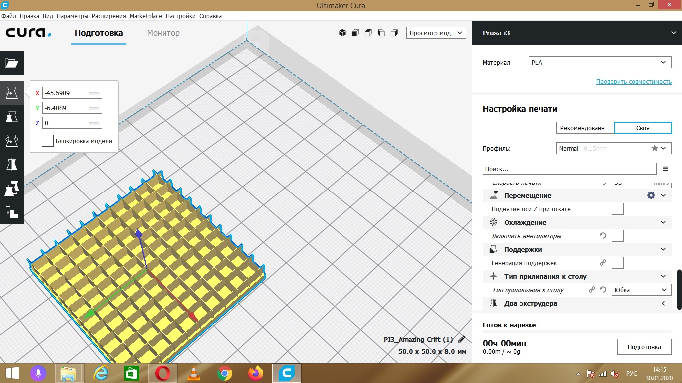Image resolution: width=682 pixels, height=383 pixels.
Task: Expand the Два экструдера section
Action: (x=663, y=303)
